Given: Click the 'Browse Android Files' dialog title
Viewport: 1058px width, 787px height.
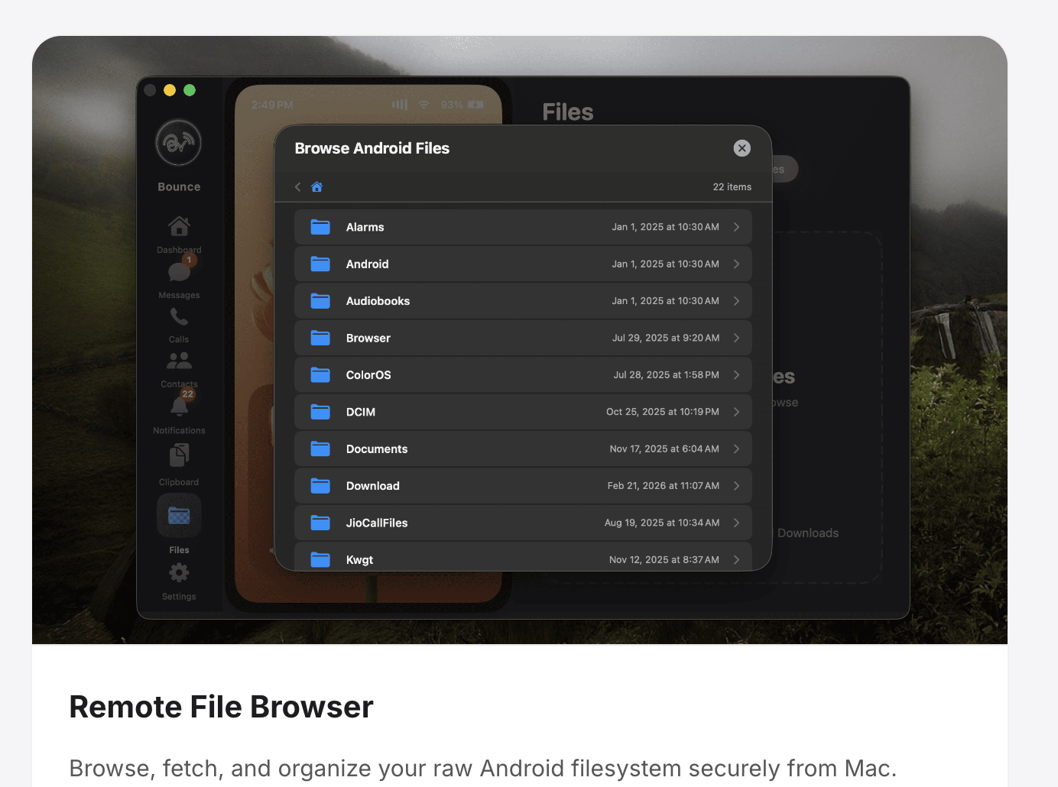Looking at the screenshot, I should pyautogui.click(x=372, y=148).
